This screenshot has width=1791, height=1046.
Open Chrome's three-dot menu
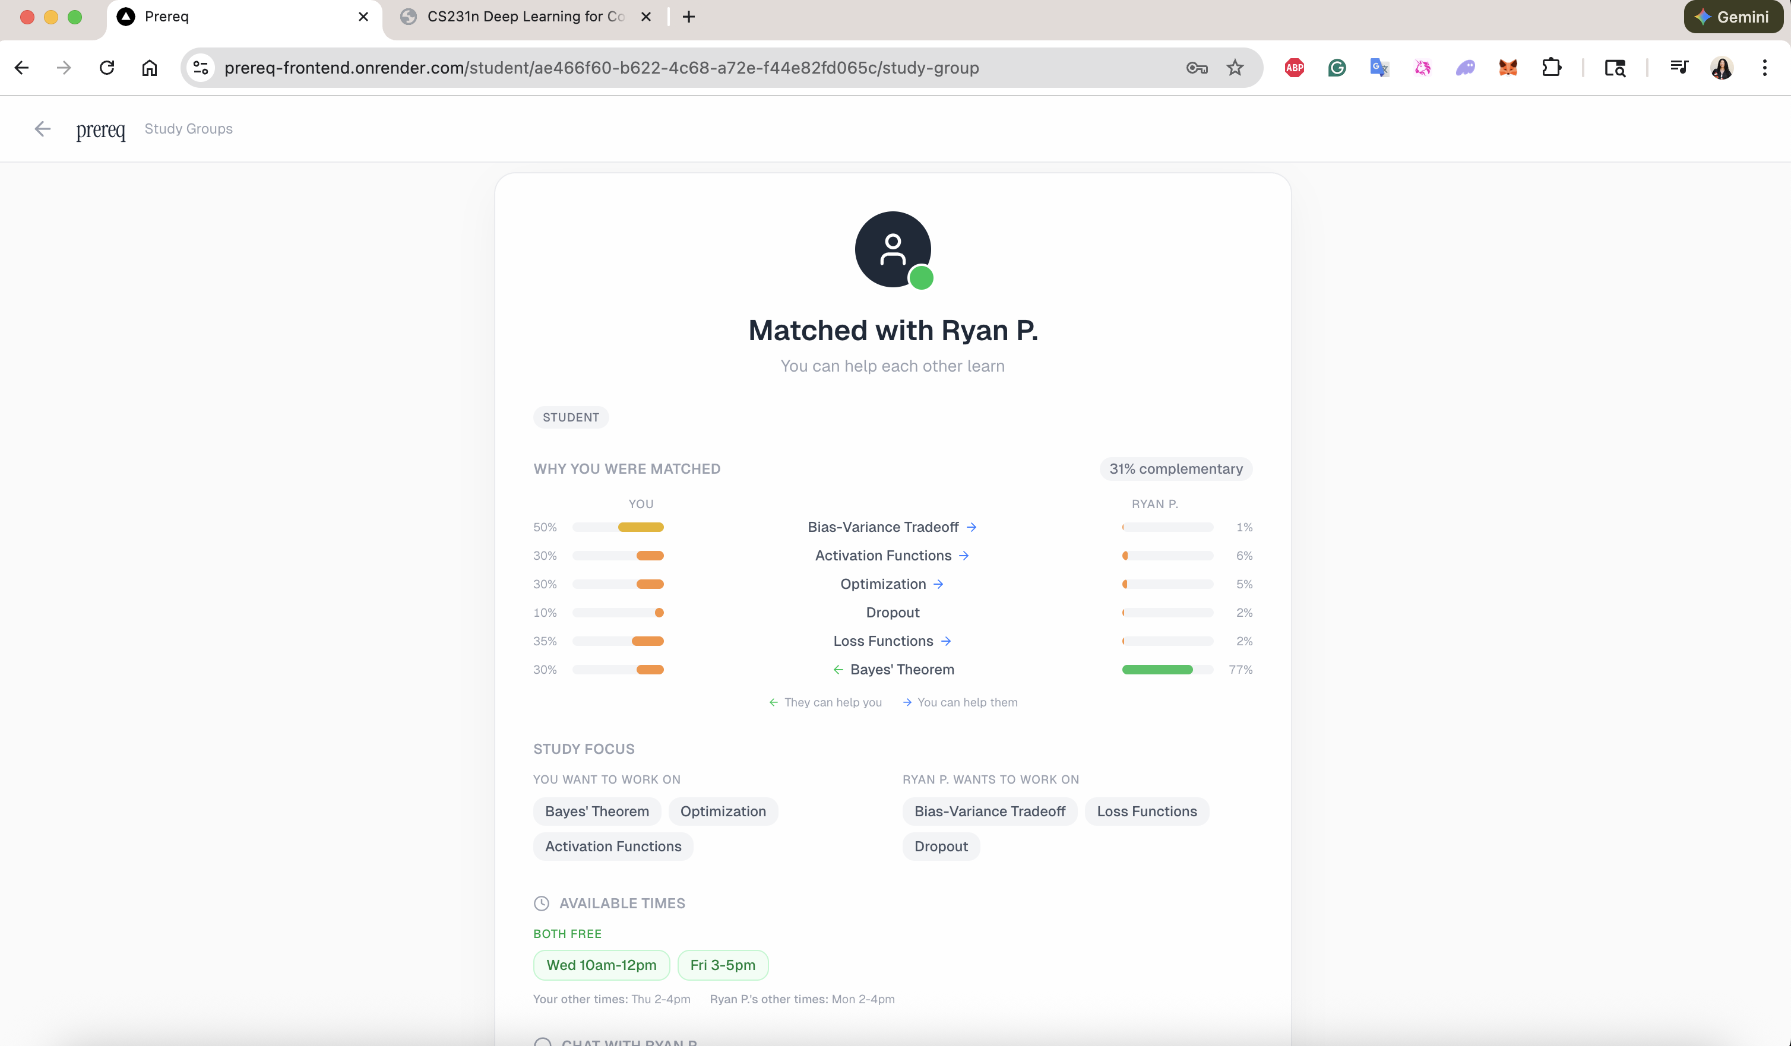(1764, 68)
